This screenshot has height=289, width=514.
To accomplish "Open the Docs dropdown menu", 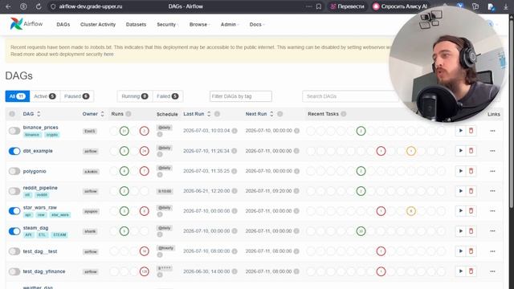I will point(257,24).
